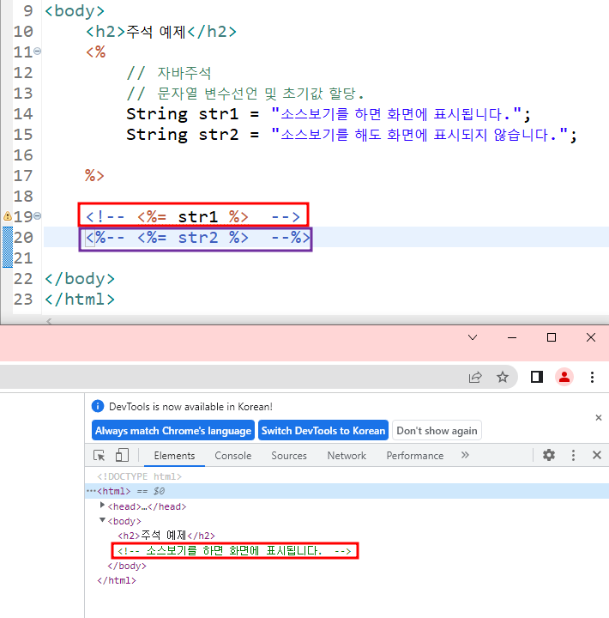This screenshot has height=618, width=609.
Task: Activate the DevTools inspect element picker
Action: tap(99, 455)
